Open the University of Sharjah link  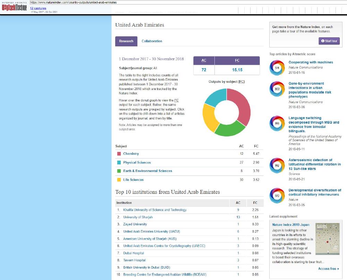138,217
